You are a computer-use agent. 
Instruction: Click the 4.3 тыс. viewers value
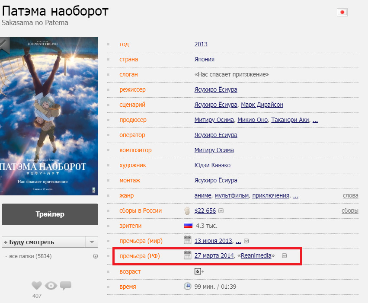[x=207, y=226]
